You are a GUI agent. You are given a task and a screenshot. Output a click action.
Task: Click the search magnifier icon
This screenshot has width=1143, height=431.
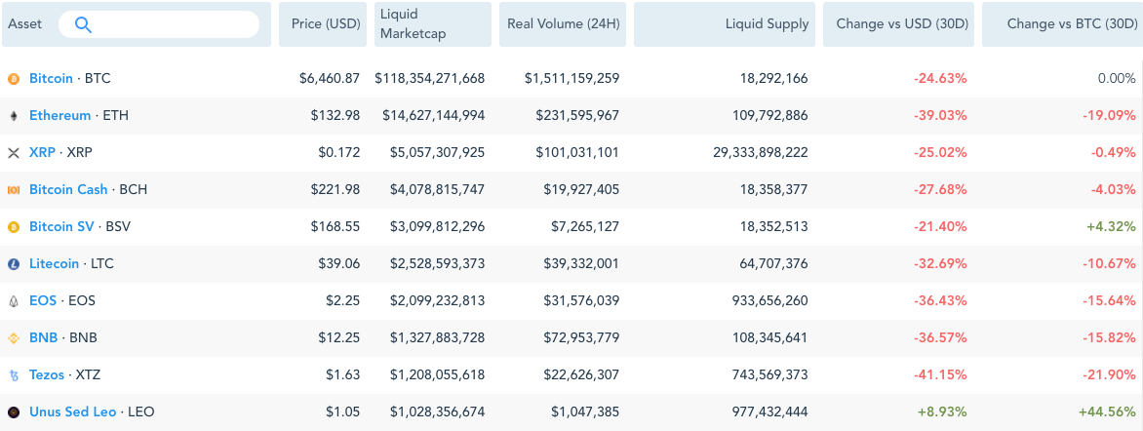83,24
